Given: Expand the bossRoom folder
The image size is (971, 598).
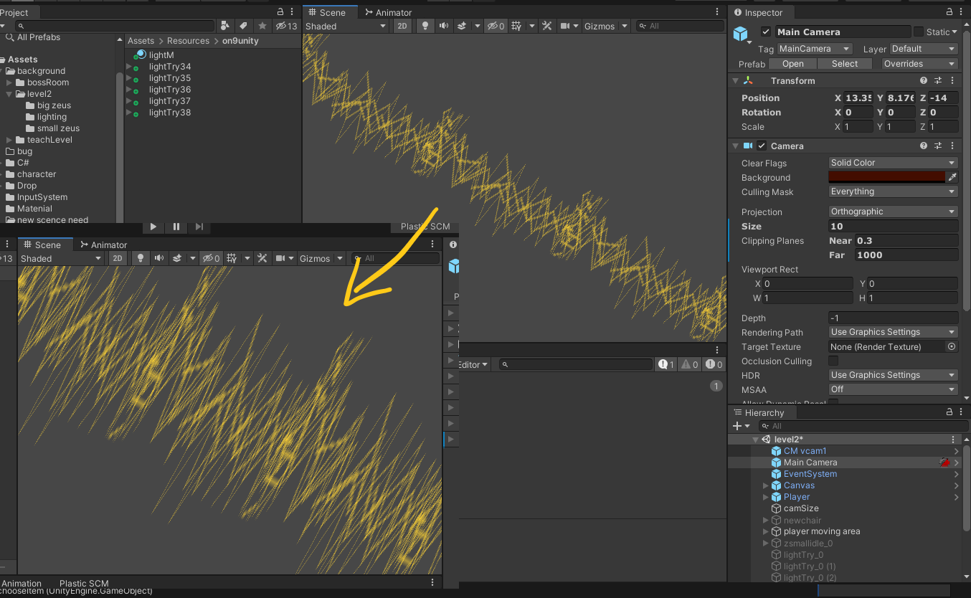Looking at the screenshot, I should click(9, 82).
